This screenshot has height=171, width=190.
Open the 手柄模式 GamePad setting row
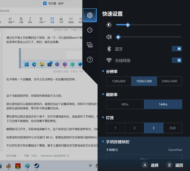(144, 150)
